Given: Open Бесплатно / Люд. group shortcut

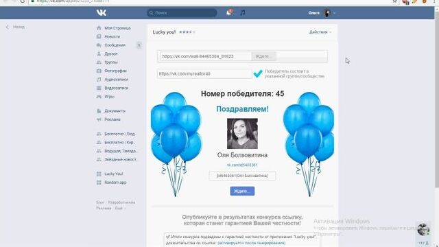Looking at the screenshot, I should click(120, 134).
